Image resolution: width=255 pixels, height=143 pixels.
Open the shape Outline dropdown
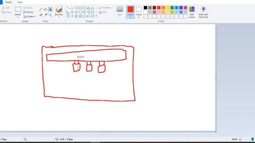(x=106, y=8)
